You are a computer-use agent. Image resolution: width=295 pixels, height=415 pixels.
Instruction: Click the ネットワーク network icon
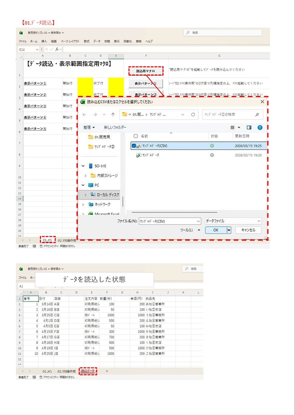point(91,204)
